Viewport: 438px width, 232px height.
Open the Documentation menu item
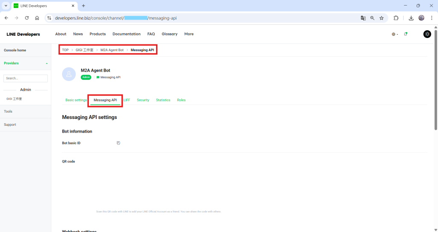[127, 34]
